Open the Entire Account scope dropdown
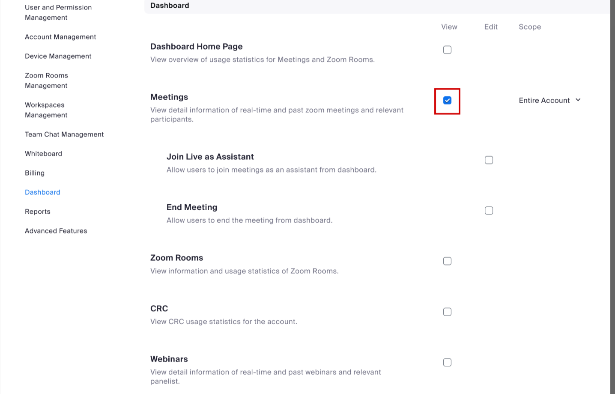This screenshot has height=394, width=615. tap(549, 100)
